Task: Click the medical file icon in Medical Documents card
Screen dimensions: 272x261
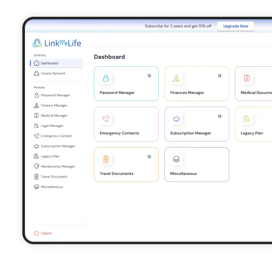Action: tap(247, 78)
